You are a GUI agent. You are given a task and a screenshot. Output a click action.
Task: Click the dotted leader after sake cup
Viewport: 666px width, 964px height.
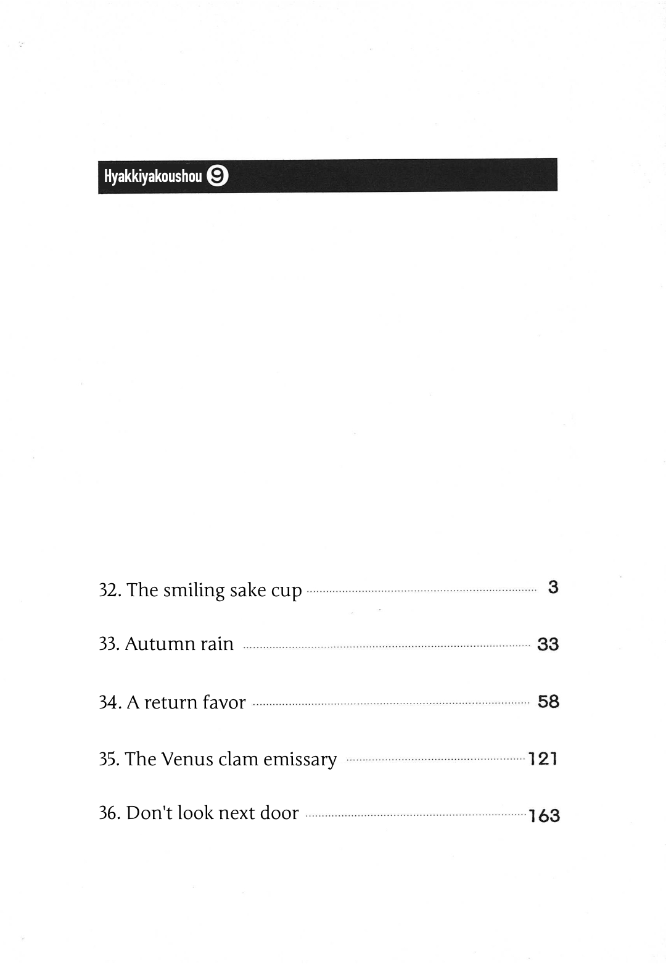click(421, 591)
